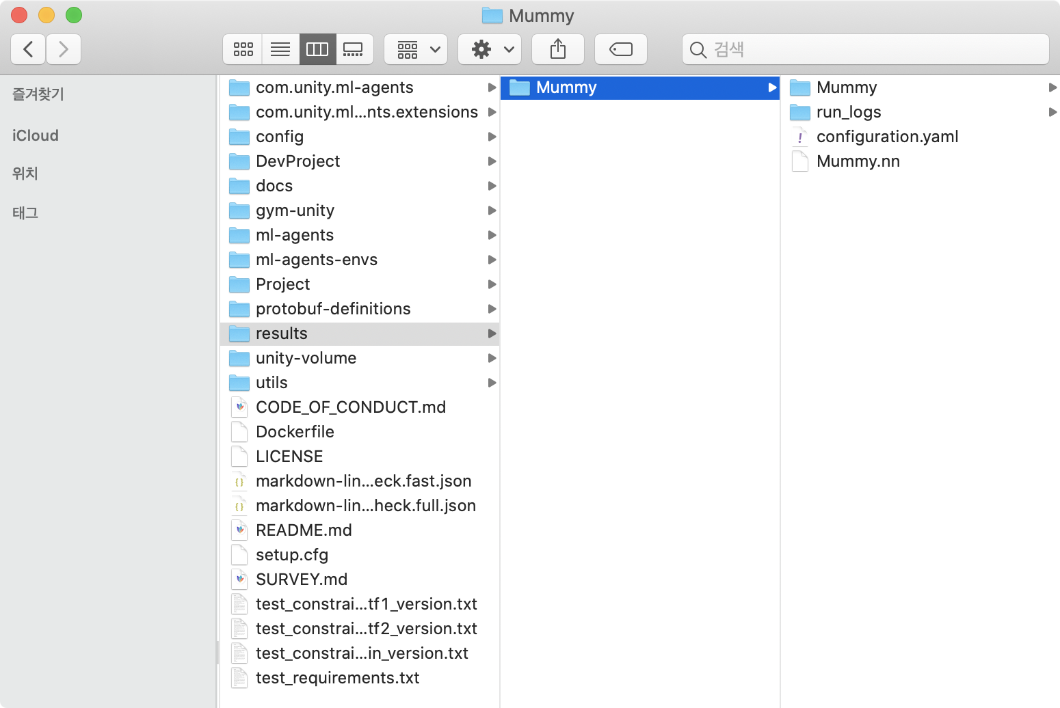Screen dimensions: 1060x708
Task: Select the 'DevProject' folder name
Action: click(298, 161)
